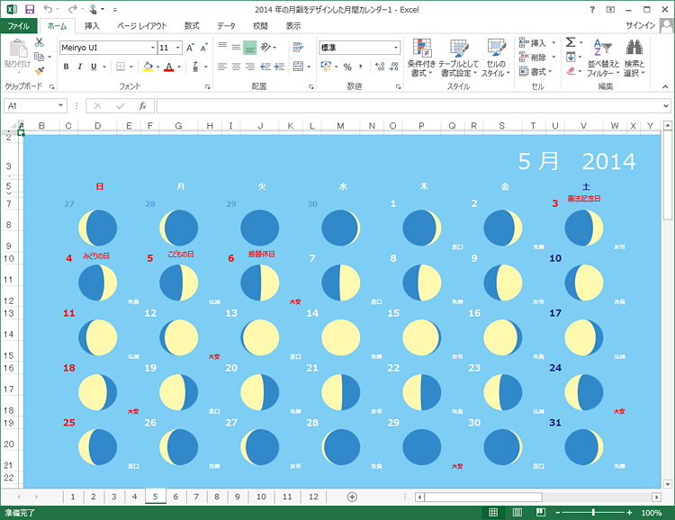Expand the number format (標準) dropdown
Screen dimensions: 675x520
point(394,48)
